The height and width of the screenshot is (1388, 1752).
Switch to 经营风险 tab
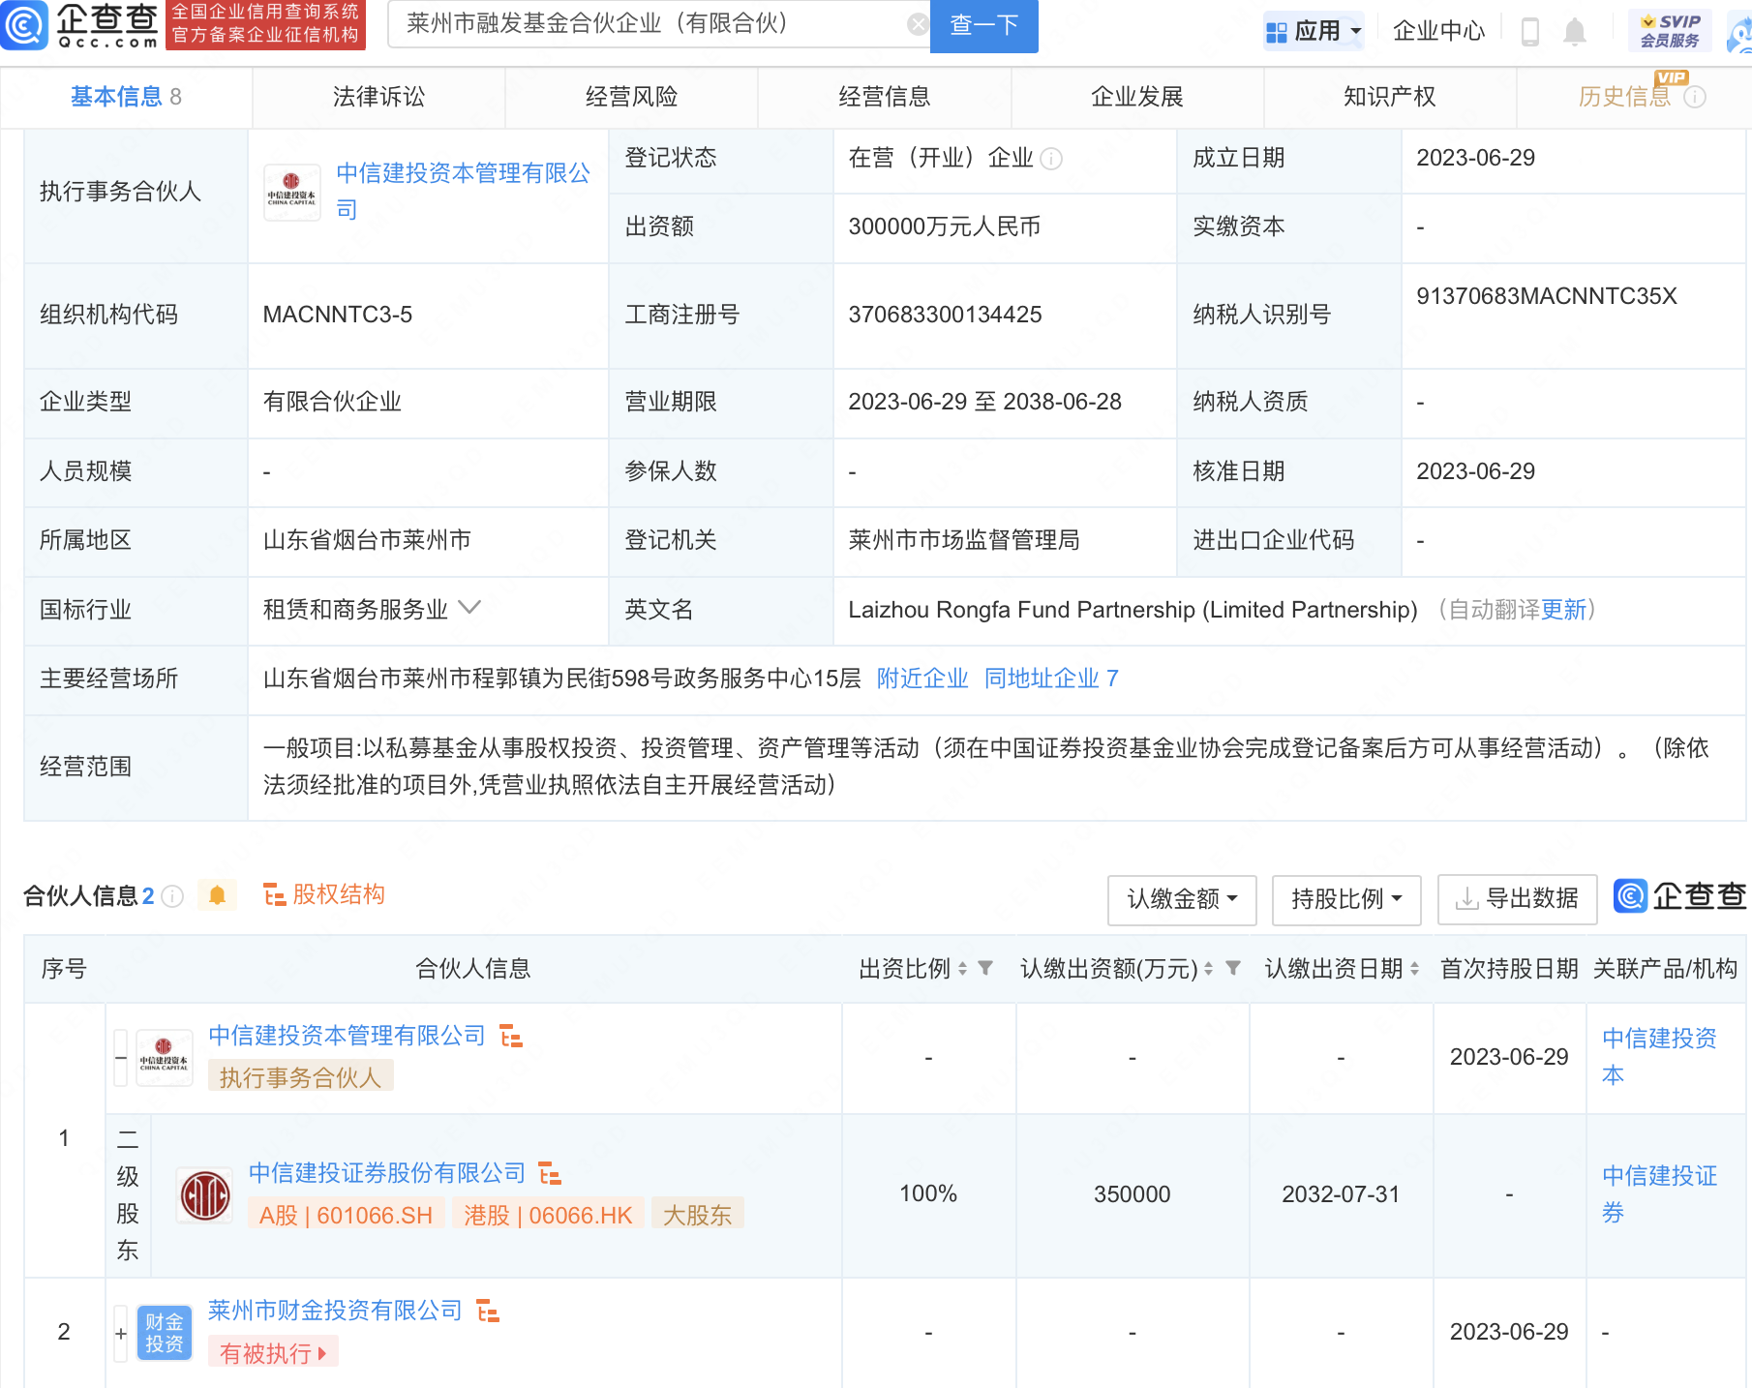(631, 97)
